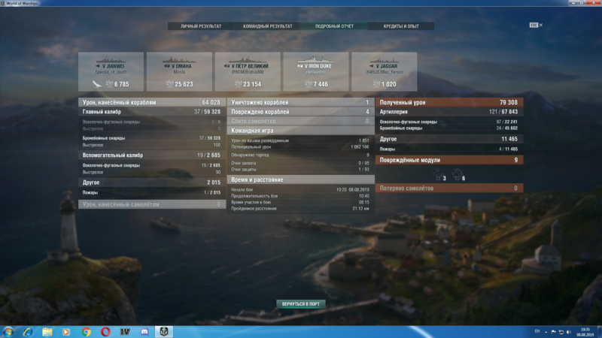Open the Windows Start menu
The image size is (602, 338).
click(x=8, y=330)
